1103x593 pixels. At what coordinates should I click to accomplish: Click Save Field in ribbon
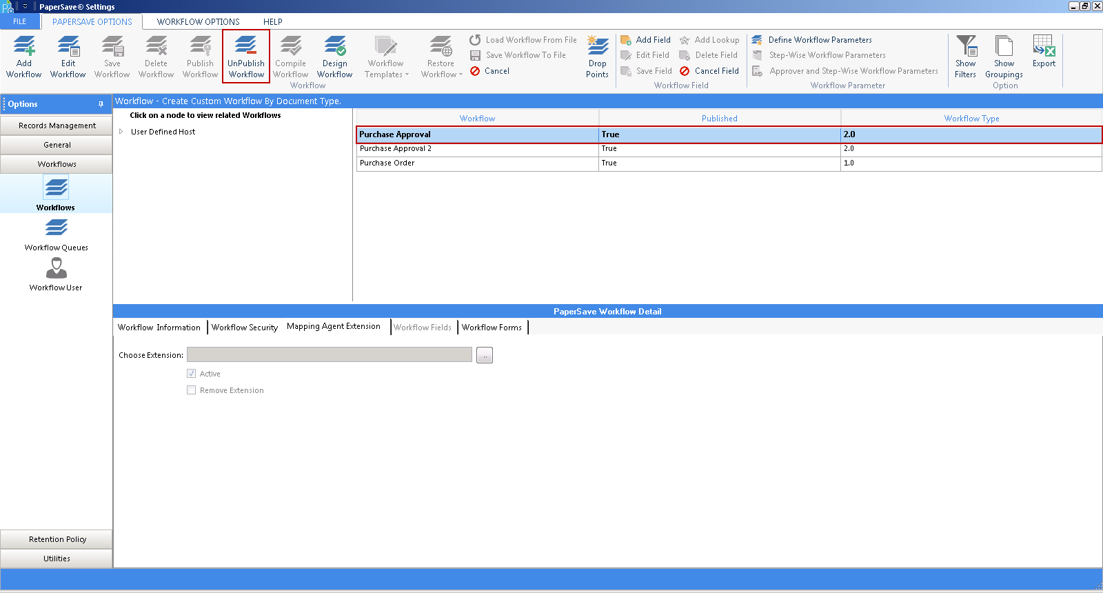coord(646,71)
